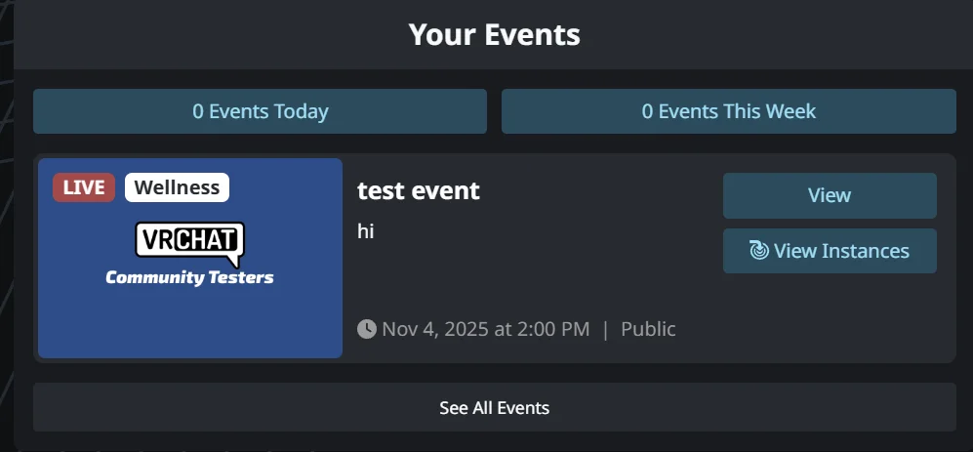Select the Wellness category tag
Screen dimensions: 973x452
[177, 187]
